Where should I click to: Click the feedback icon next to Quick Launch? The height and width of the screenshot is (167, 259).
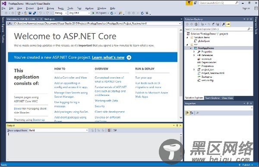(196, 3)
